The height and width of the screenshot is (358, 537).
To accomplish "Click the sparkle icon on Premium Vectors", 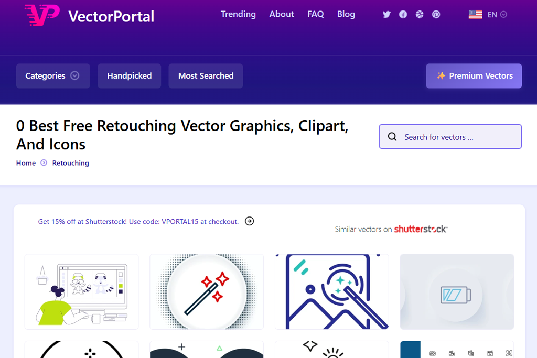I will coord(441,75).
